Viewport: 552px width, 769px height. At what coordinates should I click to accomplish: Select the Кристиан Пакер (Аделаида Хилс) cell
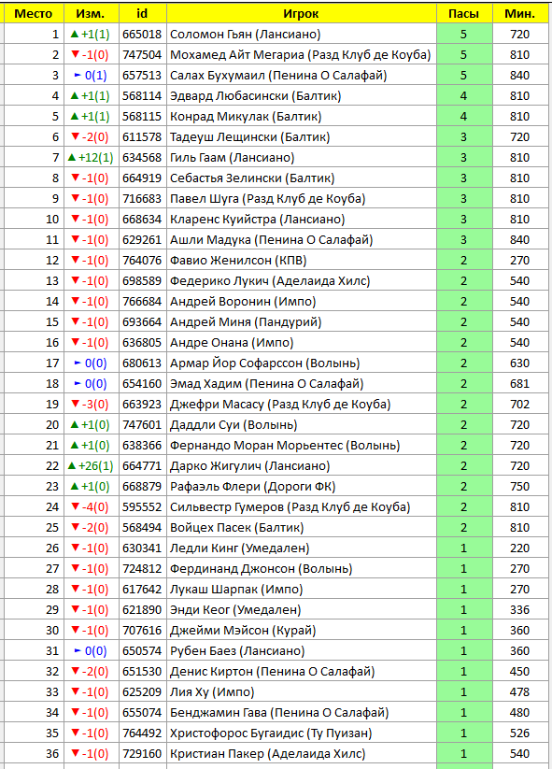(x=301, y=754)
